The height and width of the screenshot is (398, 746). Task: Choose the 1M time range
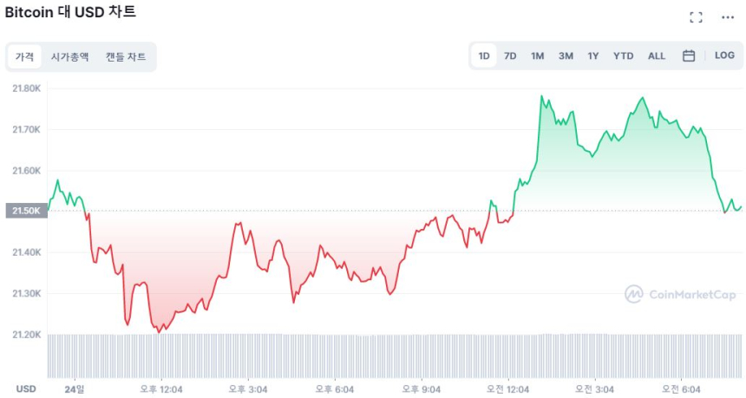[x=538, y=56]
